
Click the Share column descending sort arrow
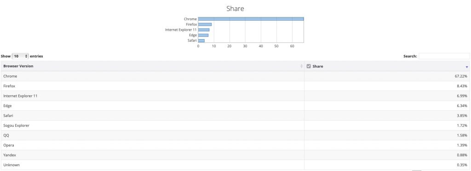pyautogui.click(x=467, y=67)
